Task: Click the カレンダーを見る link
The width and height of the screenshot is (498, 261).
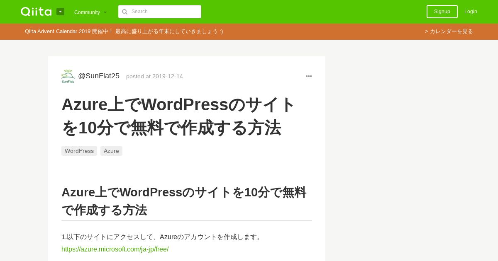Action: point(449,31)
